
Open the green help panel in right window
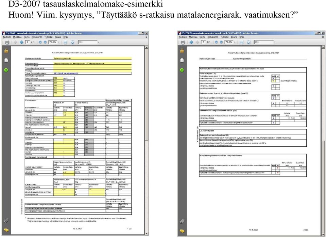point(182,70)
